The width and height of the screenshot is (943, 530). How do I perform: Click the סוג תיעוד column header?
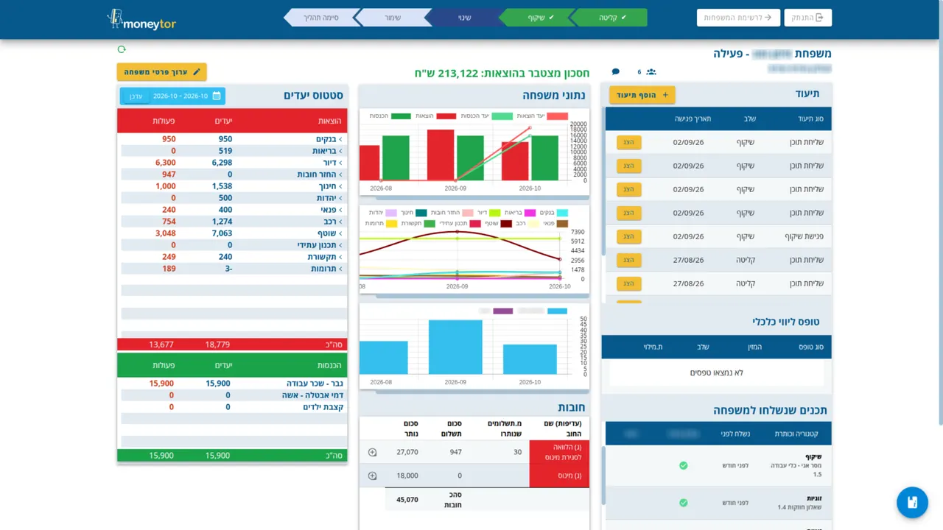pyautogui.click(x=811, y=119)
